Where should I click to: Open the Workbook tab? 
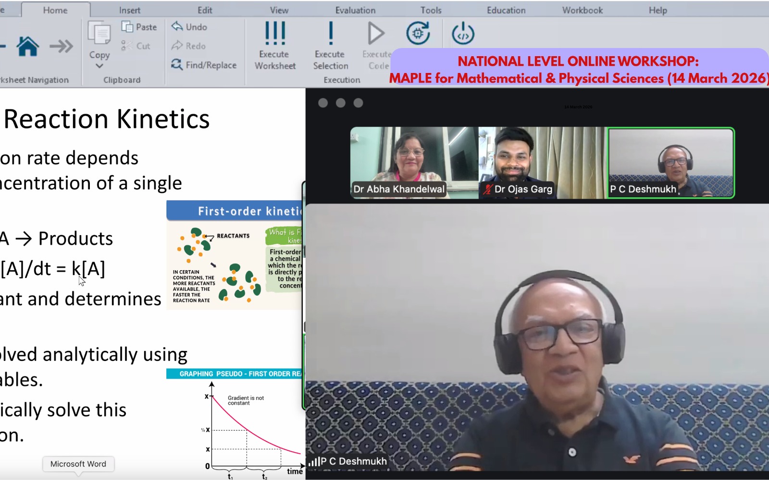[582, 10]
